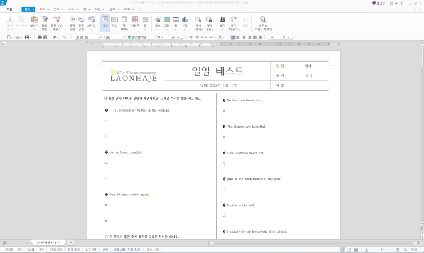Click the Paste (붙이기) clipboard icon
Image resolution: width=424 pixels, height=253 pixels.
(x=34, y=19)
